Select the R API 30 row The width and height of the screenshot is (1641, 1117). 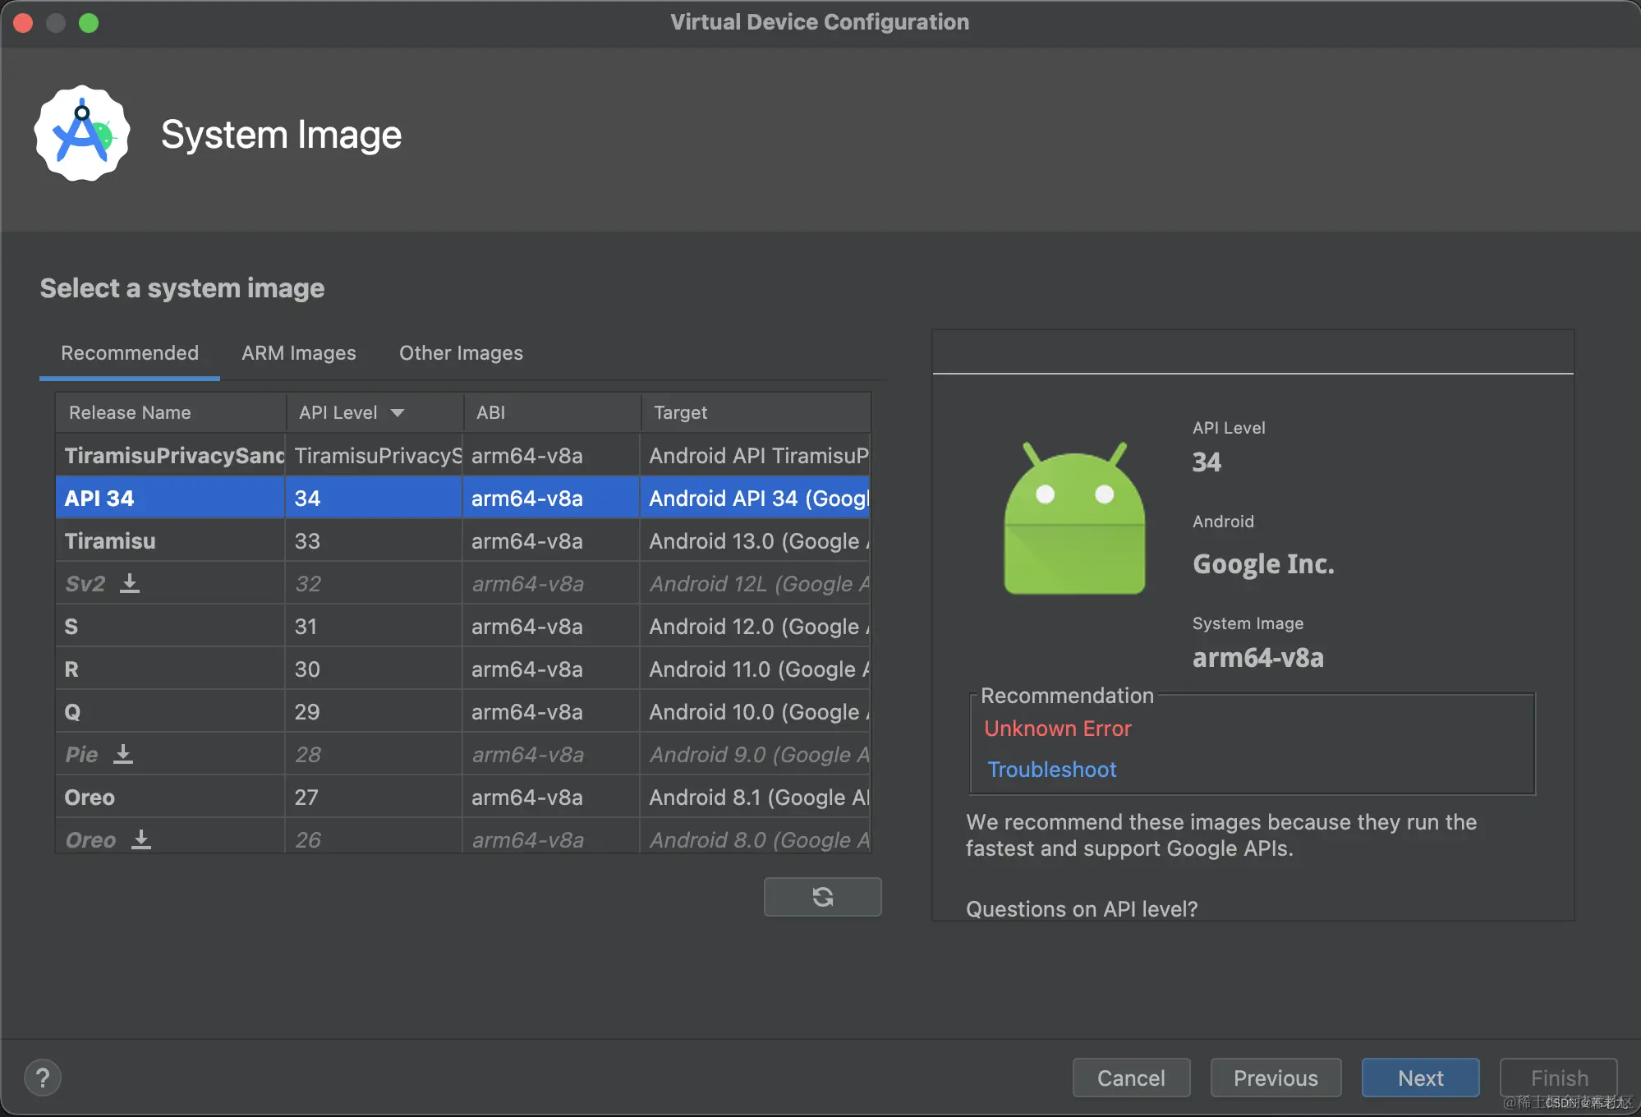(72, 669)
